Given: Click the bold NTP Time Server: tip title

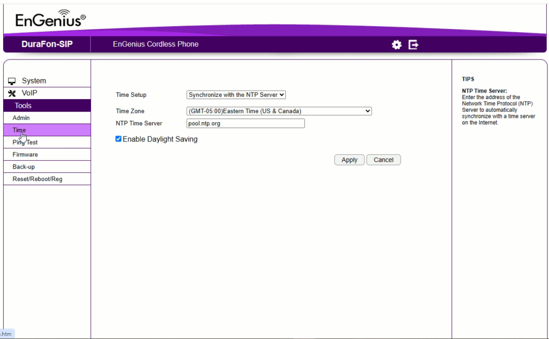Looking at the screenshot, I should click(484, 91).
